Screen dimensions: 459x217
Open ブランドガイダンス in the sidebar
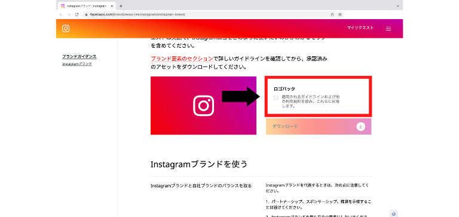click(x=79, y=57)
